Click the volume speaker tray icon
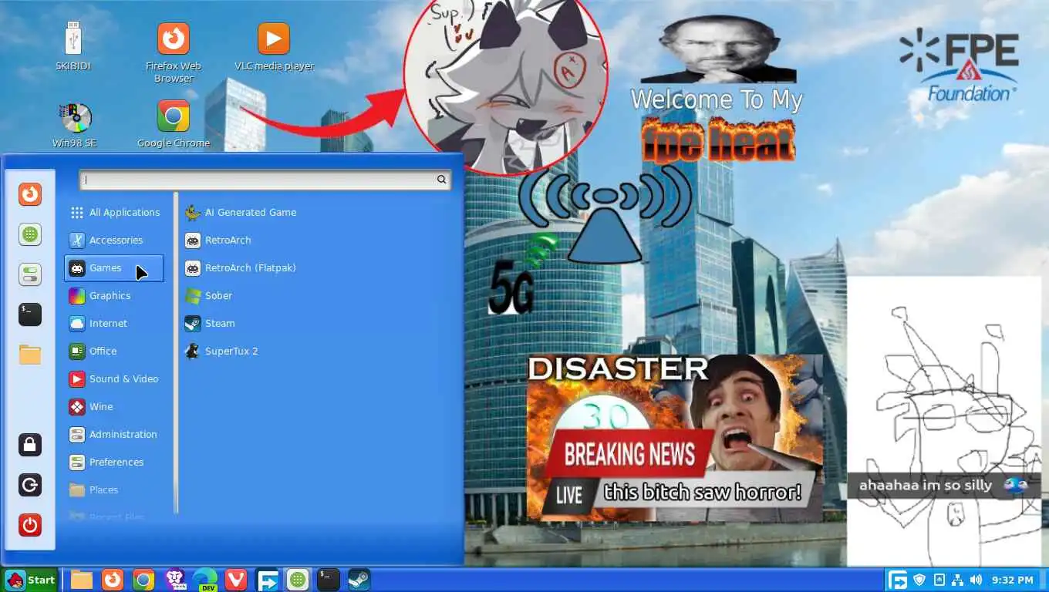Image resolution: width=1049 pixels, height=592 pixels. coord(976,580)
